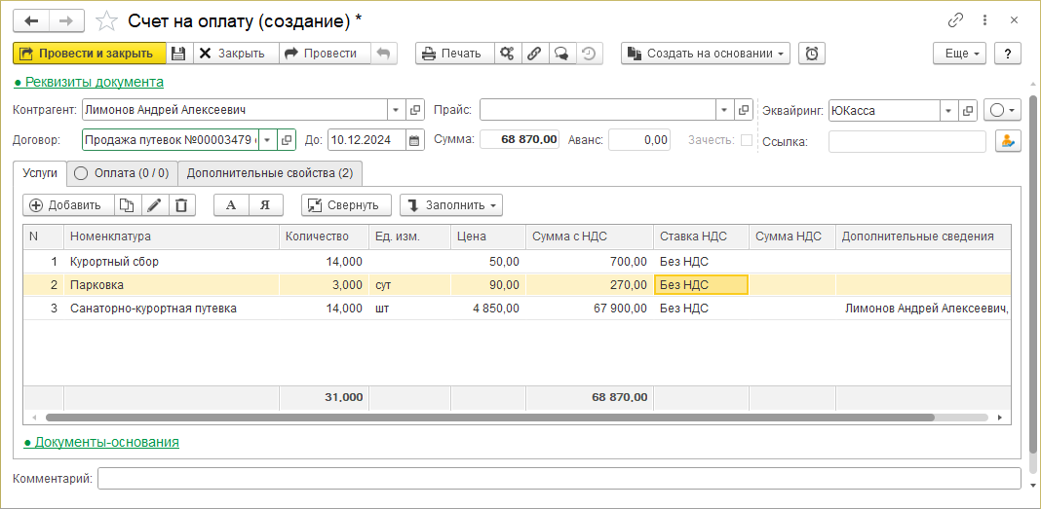Add document to favorites with star icon
Screen dimensions: 1041x509
coord(108,20)
